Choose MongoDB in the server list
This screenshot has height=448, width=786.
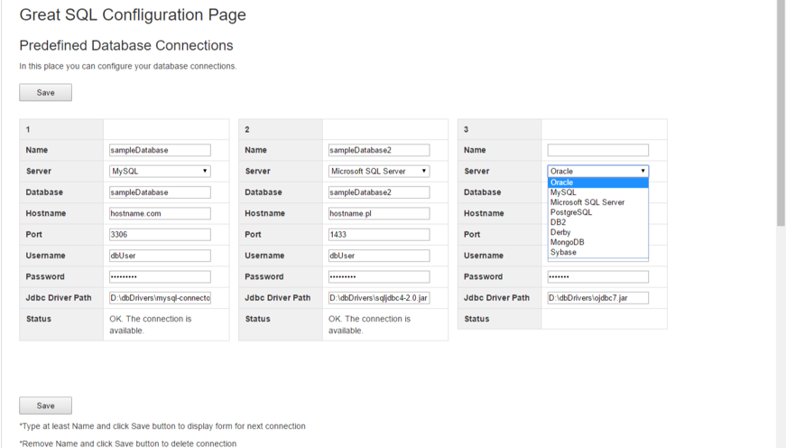click(x=567, y=242)
